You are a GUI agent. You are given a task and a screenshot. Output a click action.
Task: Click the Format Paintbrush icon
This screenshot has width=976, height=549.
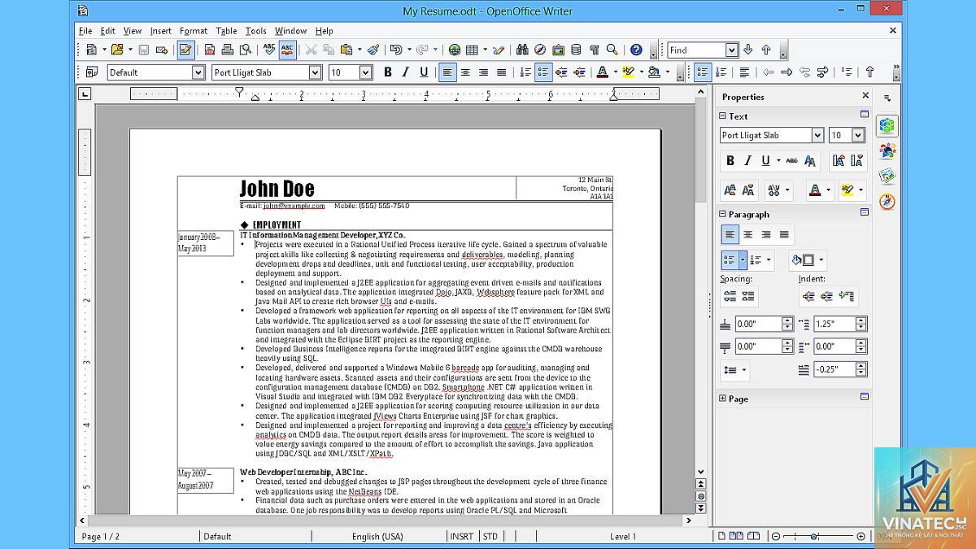[373, 50]
